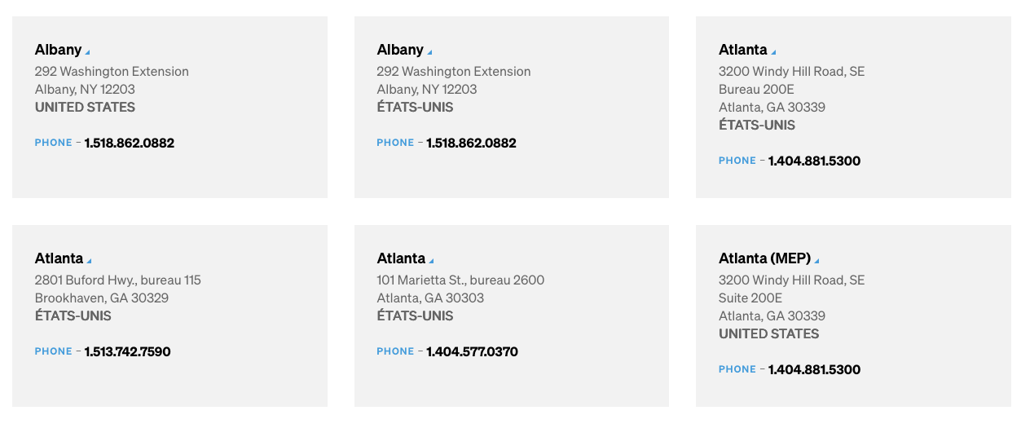Click the blue arrow next to Atlanta (MEP)
This screenshot has width=1021, height=428.
[x=816, y=262]
